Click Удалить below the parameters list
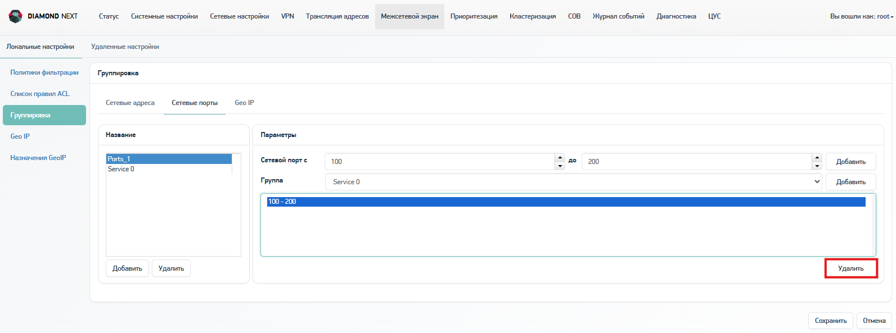Viewport: 896px width, 333px height. coord(851,268)
